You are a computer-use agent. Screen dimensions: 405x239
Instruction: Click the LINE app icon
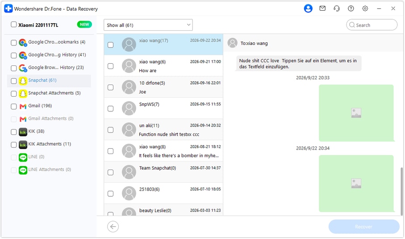click(x=23, y=158)
